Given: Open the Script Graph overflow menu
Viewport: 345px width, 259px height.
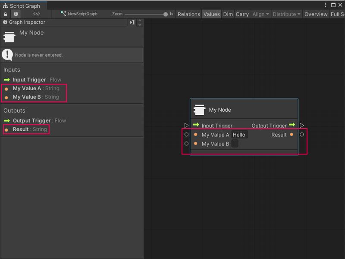Looking at the screenshot, I should (326, 4).
